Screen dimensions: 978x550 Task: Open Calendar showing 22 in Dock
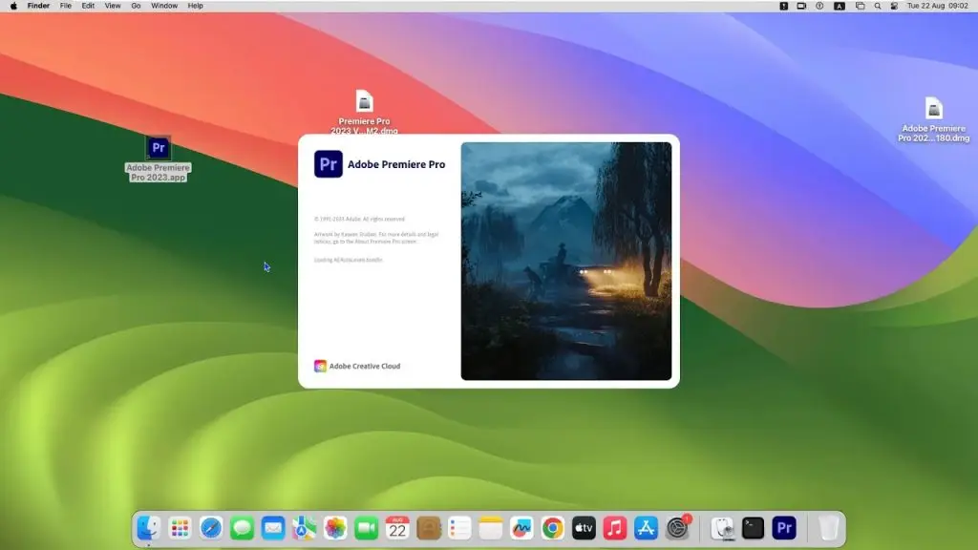(x=397, y=528)
